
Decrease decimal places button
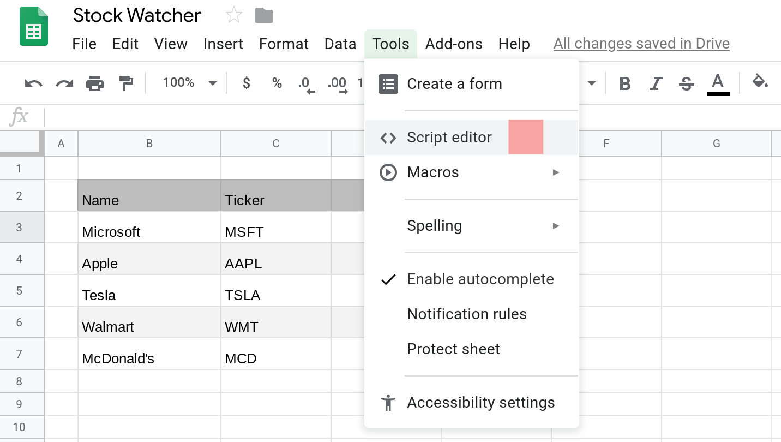pos(307,85)
